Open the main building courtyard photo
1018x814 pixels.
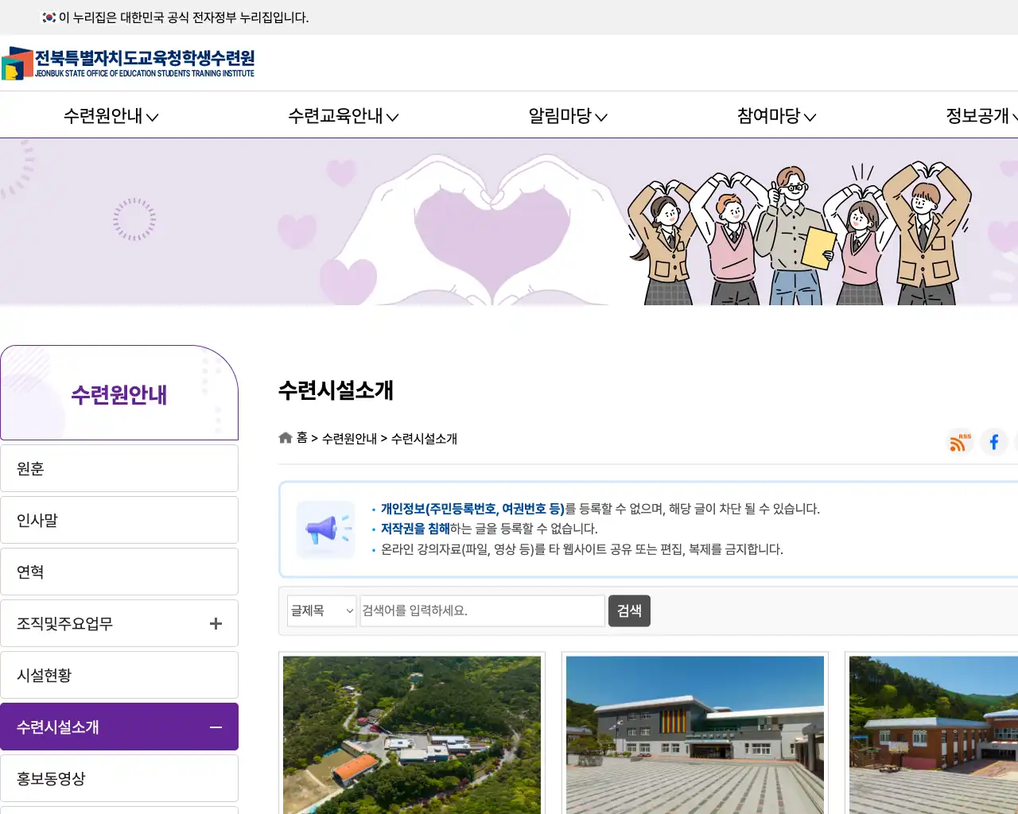click(x=694, y=734)
